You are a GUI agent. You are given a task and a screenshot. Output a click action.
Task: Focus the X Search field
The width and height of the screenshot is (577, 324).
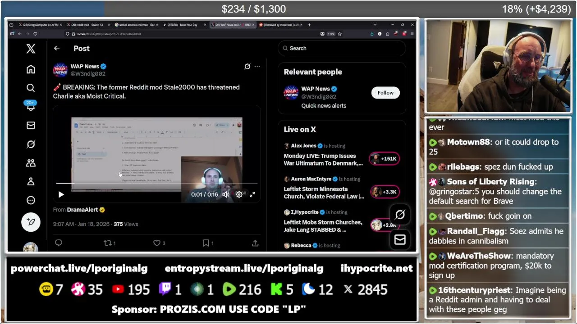click(x=342, y=48)
